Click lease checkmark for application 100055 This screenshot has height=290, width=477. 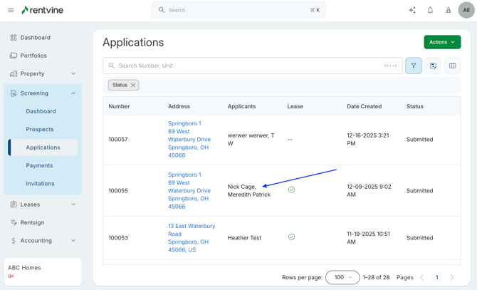tap(291, 190)
